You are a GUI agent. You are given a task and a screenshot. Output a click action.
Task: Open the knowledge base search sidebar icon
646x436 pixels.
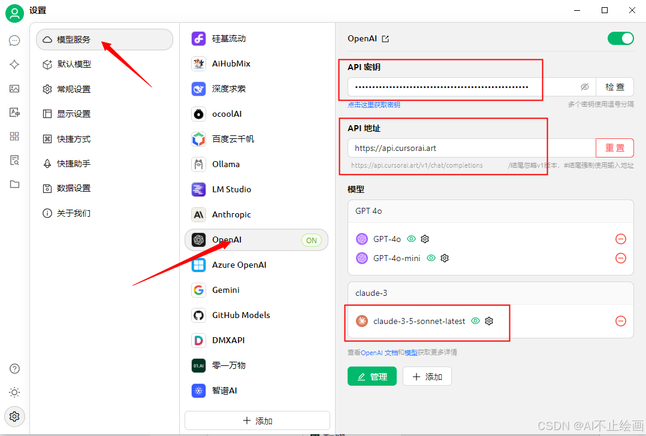(x=14, y=160)
